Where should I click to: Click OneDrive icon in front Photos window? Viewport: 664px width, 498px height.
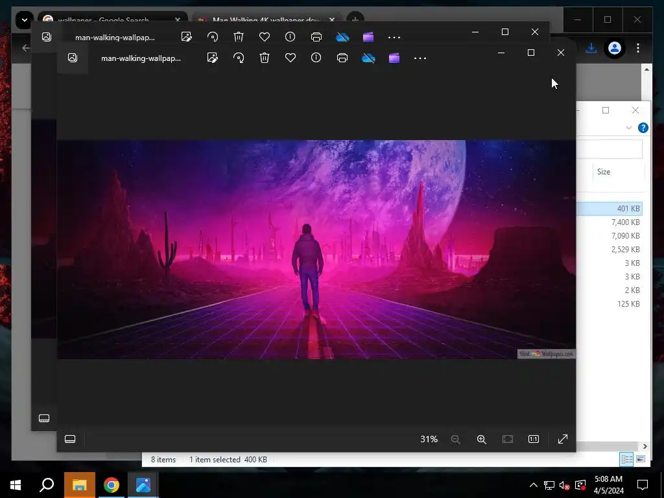pos(368,58)
